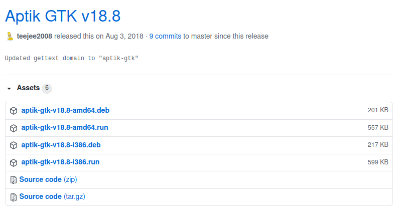Download Source code zip archive
Screen dimensions: 410x219
coord(48,179)
